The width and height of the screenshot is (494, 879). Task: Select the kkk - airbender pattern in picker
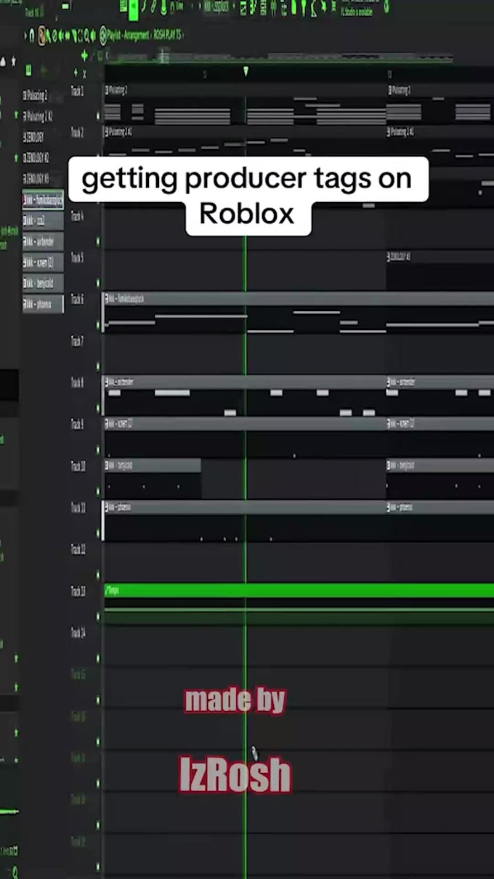[43, 241]
